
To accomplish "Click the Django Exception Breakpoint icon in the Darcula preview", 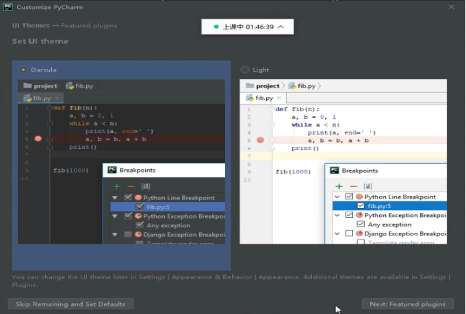I will pyautogui.click(x=138, y=235).
